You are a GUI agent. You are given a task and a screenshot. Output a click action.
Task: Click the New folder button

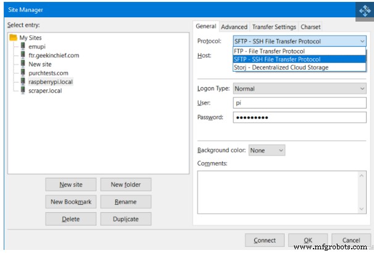(126, 185)
